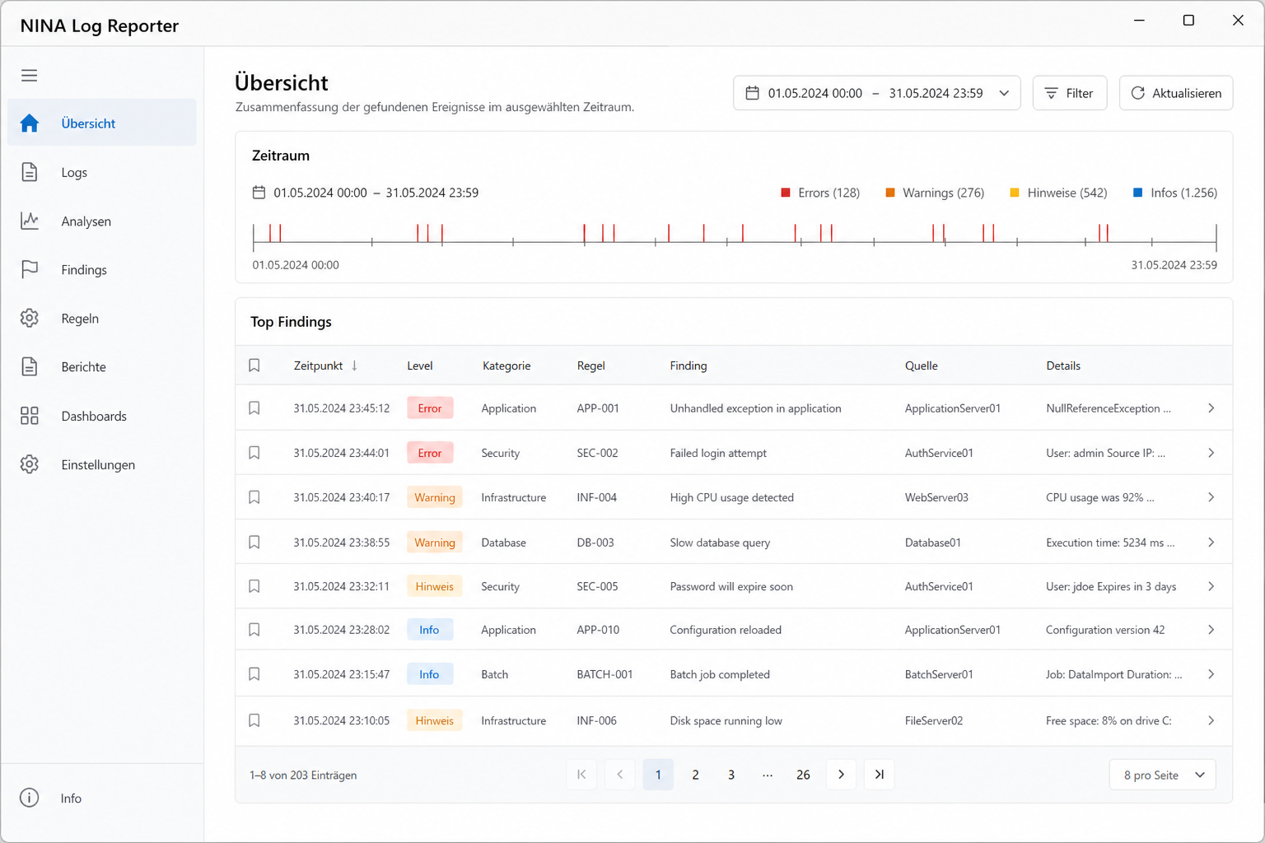
Task: Open the Logs document icon
Action: 30,172
